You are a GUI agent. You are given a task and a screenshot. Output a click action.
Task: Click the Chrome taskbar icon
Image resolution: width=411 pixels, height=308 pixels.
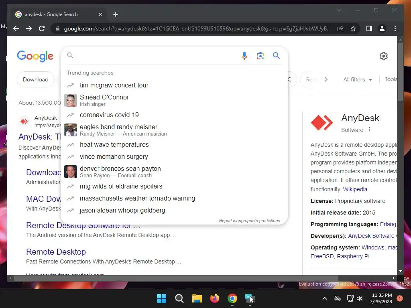coord(232,298)
